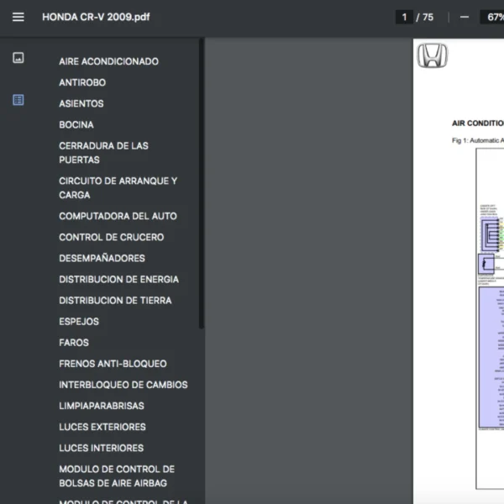Open the AIRE ACONDICIONADO bookmark

point(108,61)
